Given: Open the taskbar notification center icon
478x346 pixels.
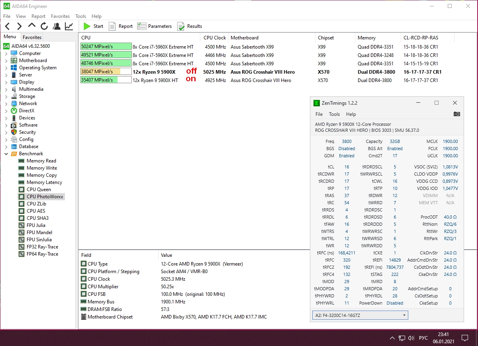Looking at the screenshot, I should point(465,338).
